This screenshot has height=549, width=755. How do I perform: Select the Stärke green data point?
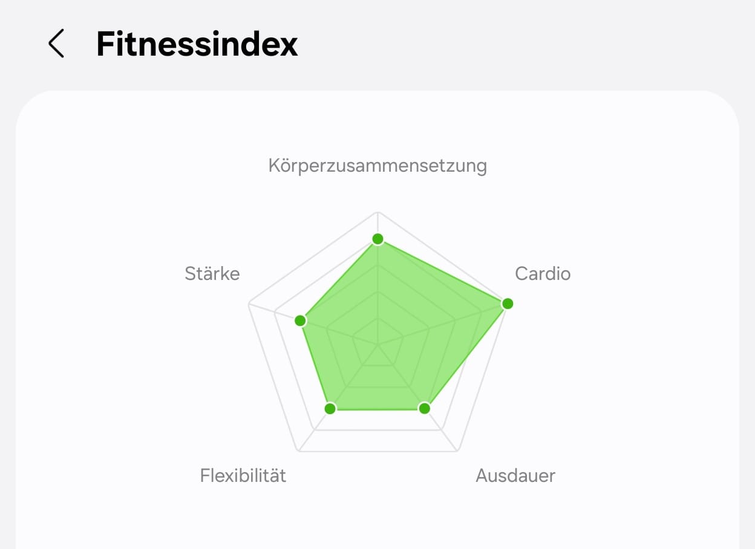pyautogui.click(x=300, y=320)
